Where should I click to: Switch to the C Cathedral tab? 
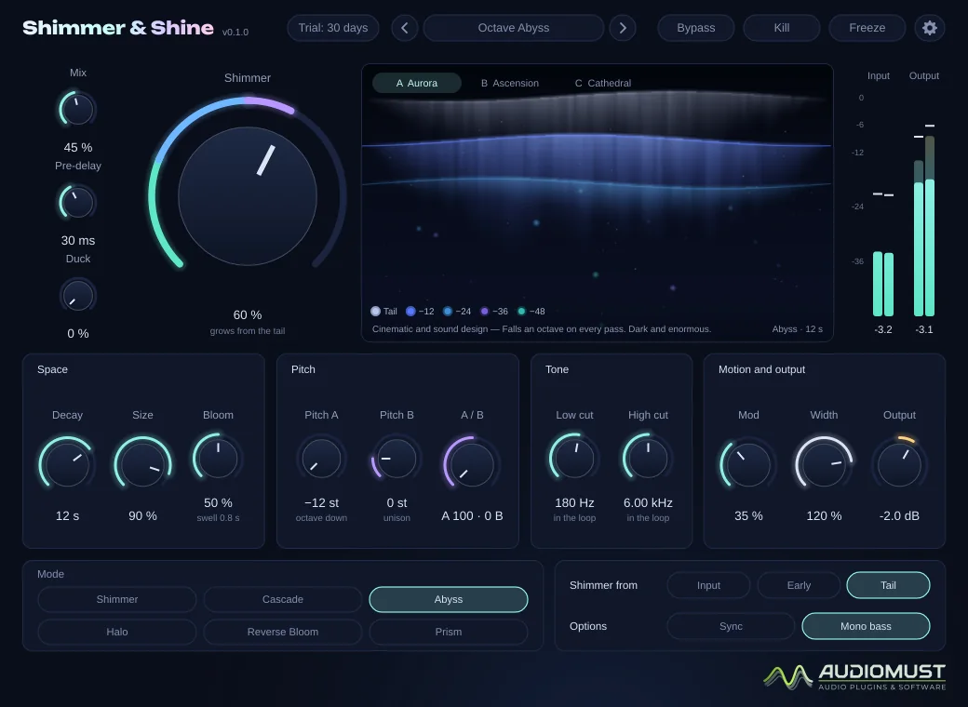coord(603,83)
